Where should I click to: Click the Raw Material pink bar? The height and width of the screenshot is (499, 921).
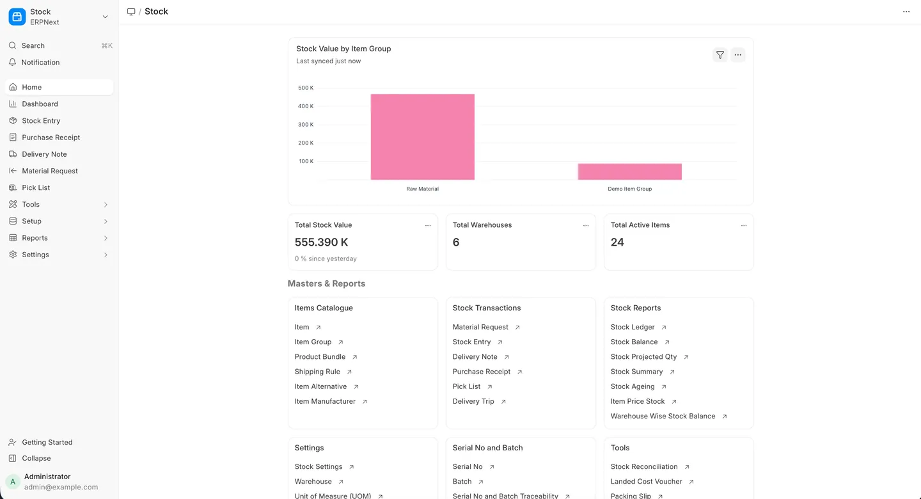pos(423,137)
